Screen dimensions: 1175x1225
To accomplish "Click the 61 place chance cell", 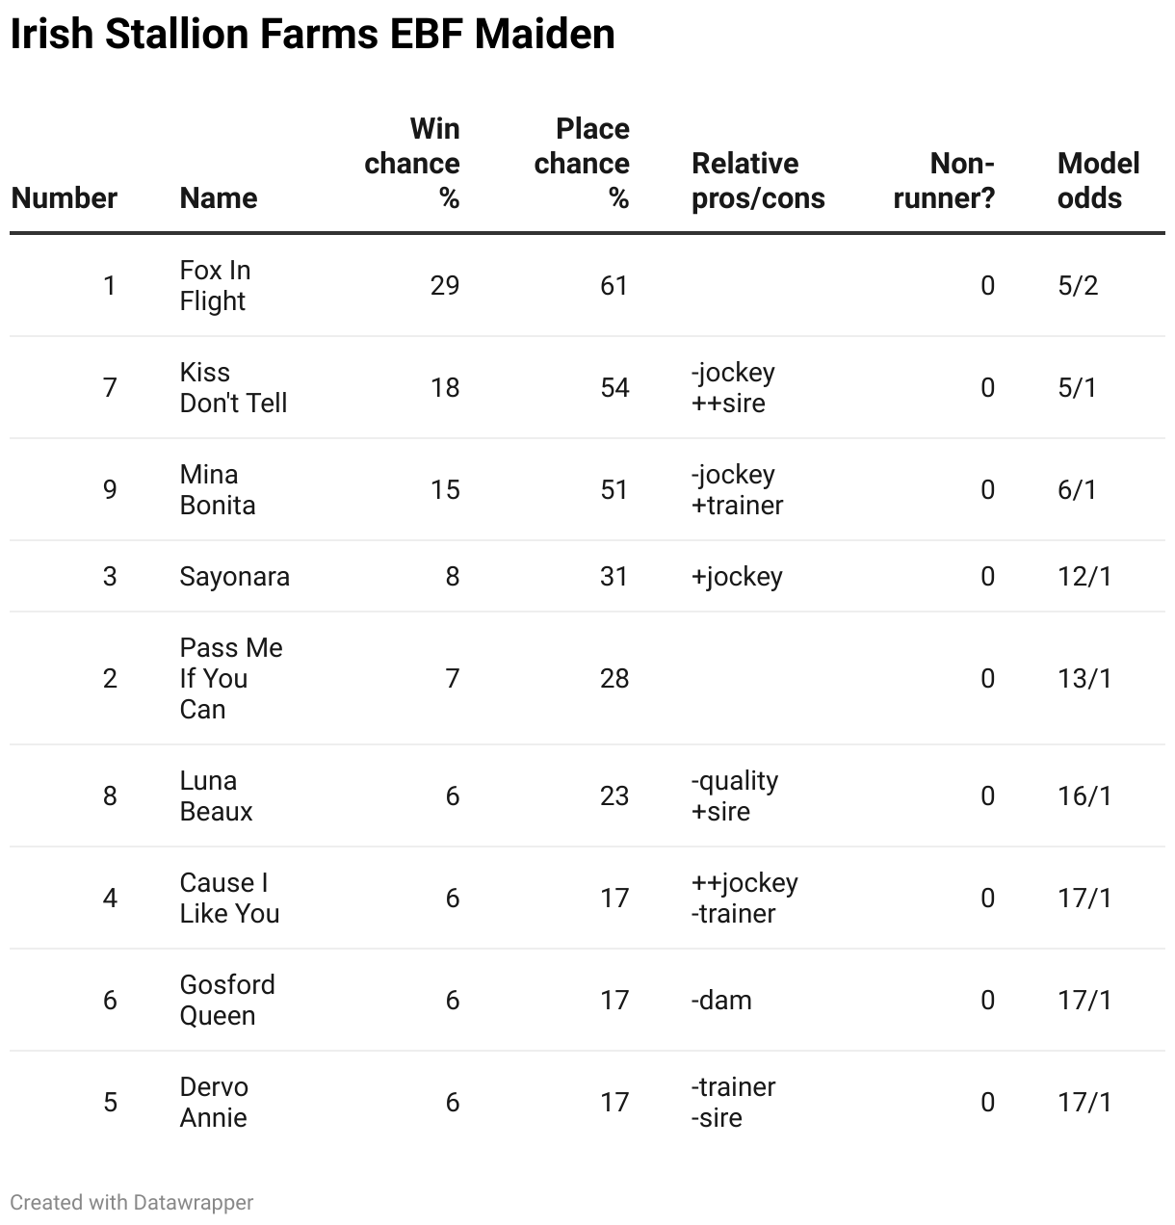I will [x=614, y=286].
